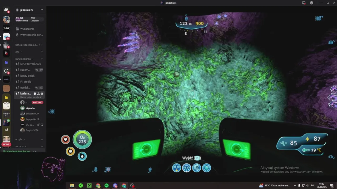Create channel in gits category
337x189 pixels.
click(x=42, y=52)
